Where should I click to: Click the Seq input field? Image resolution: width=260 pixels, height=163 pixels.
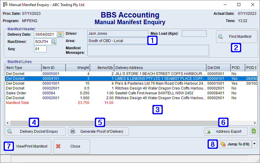pyautogui.click(x=40, y=49)
